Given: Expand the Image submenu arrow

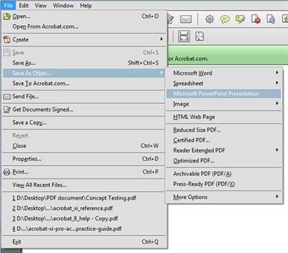Looking at the screenshot, I should 277,103.
